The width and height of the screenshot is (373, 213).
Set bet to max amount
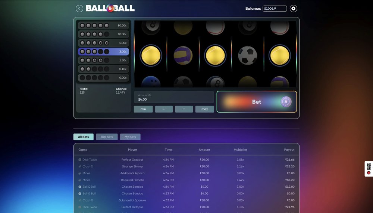204,109
